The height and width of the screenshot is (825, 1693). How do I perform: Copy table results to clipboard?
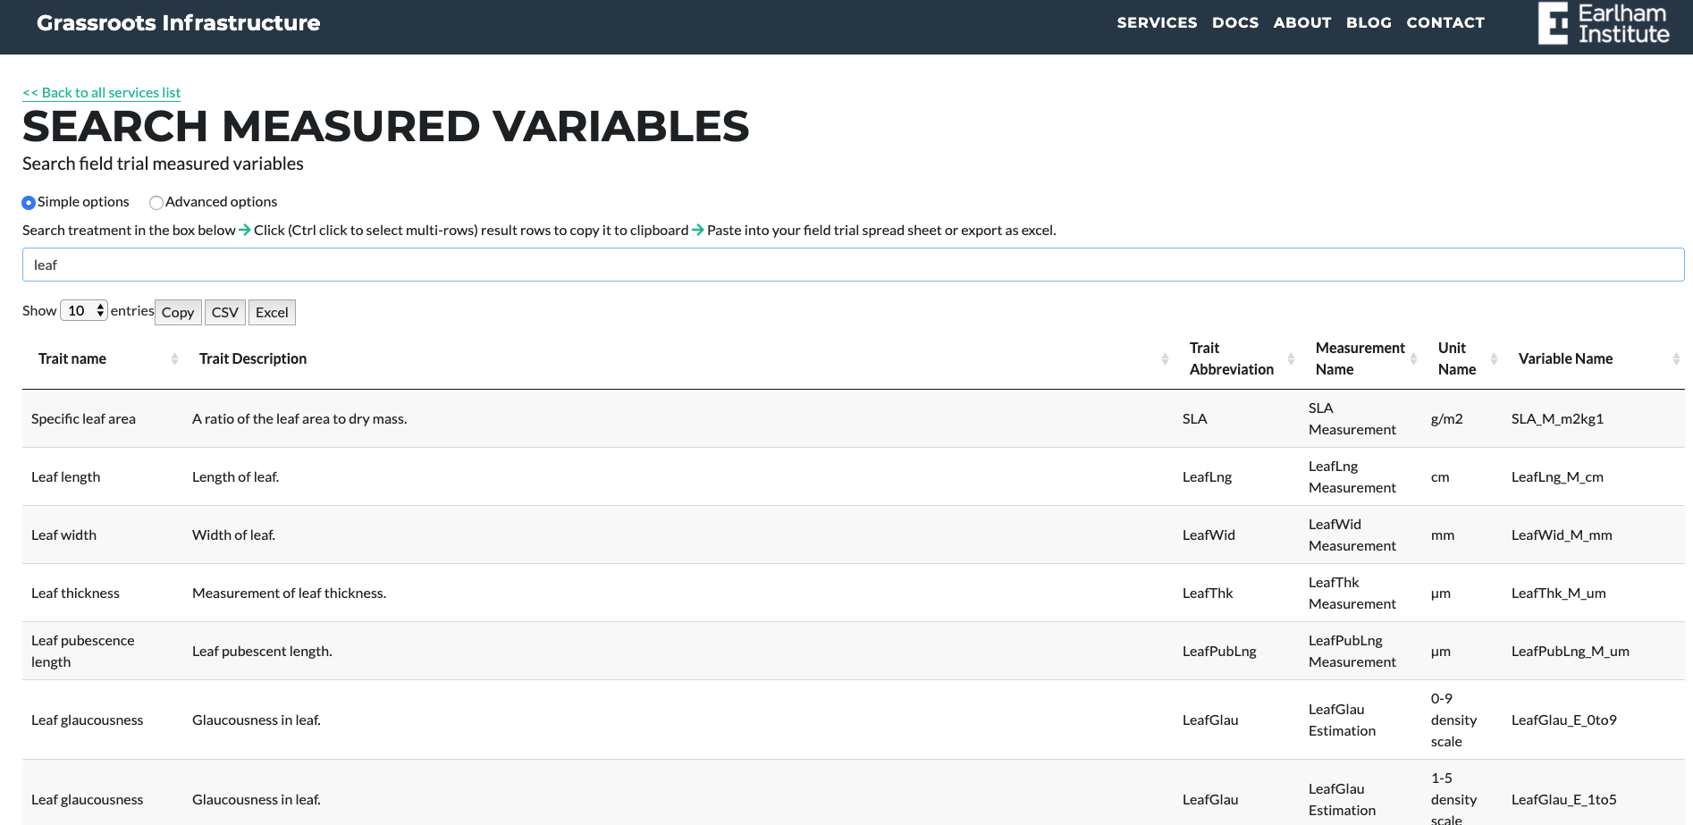178,312
